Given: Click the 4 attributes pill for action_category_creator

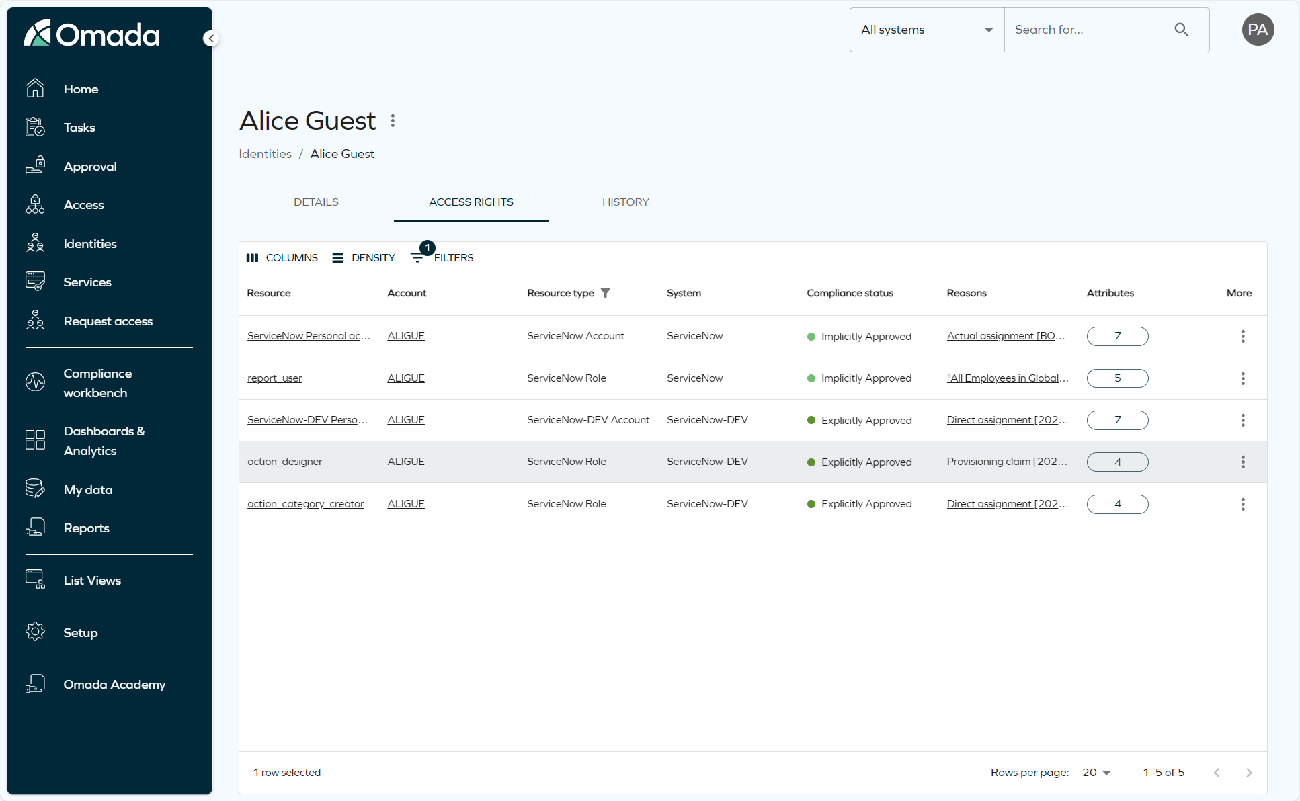Looking at the screenshot, I should 1117,504.
